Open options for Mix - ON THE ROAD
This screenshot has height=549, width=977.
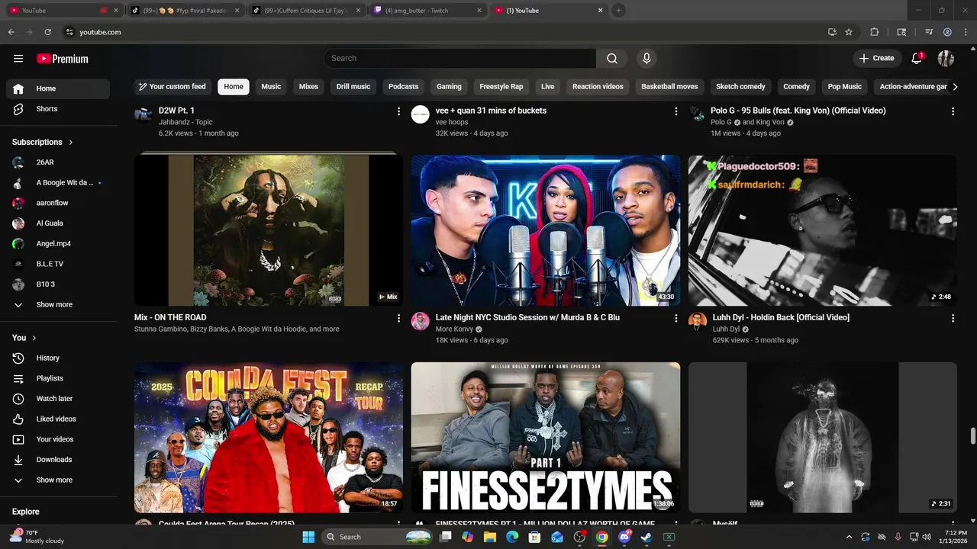(x=398, y=318)
